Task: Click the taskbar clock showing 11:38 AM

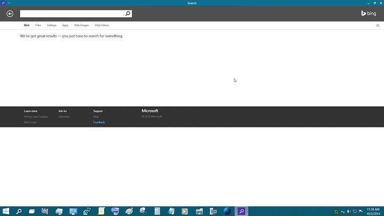Action: pos(373,211)
